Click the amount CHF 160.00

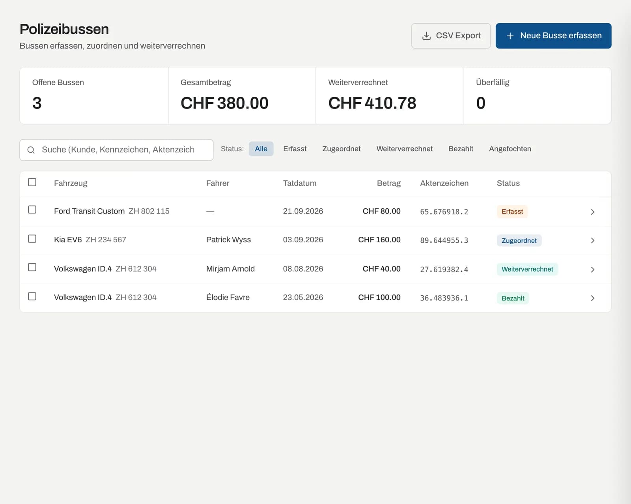tap(379, 240)
